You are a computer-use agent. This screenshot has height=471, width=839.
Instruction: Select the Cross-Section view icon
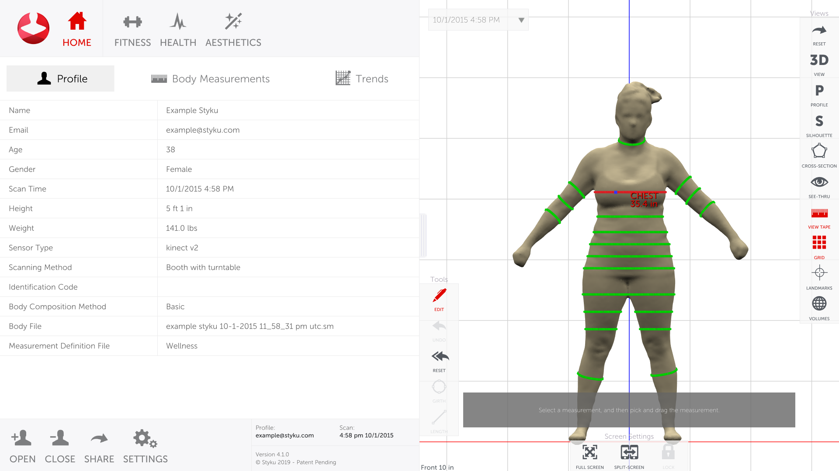click(819, 152)
